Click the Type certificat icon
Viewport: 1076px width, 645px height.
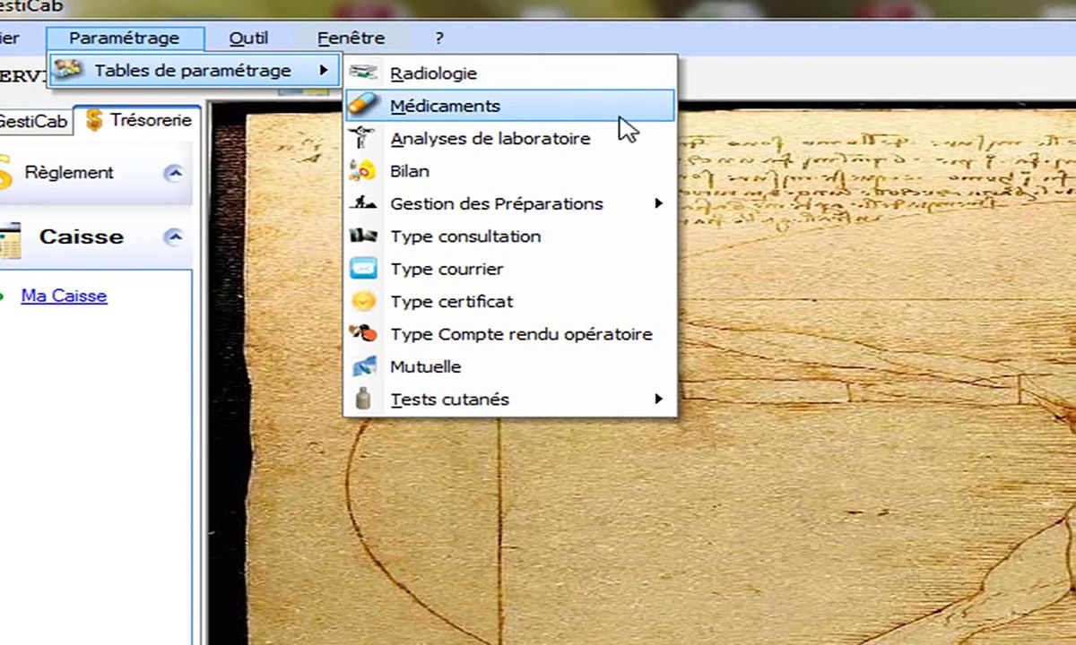pos(363,302)
